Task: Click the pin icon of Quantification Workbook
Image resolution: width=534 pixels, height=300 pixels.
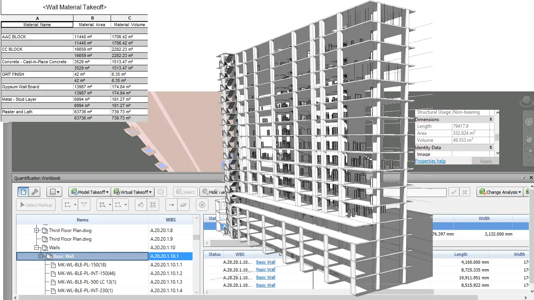Action: pyautogui.click(x=523, y=178)
